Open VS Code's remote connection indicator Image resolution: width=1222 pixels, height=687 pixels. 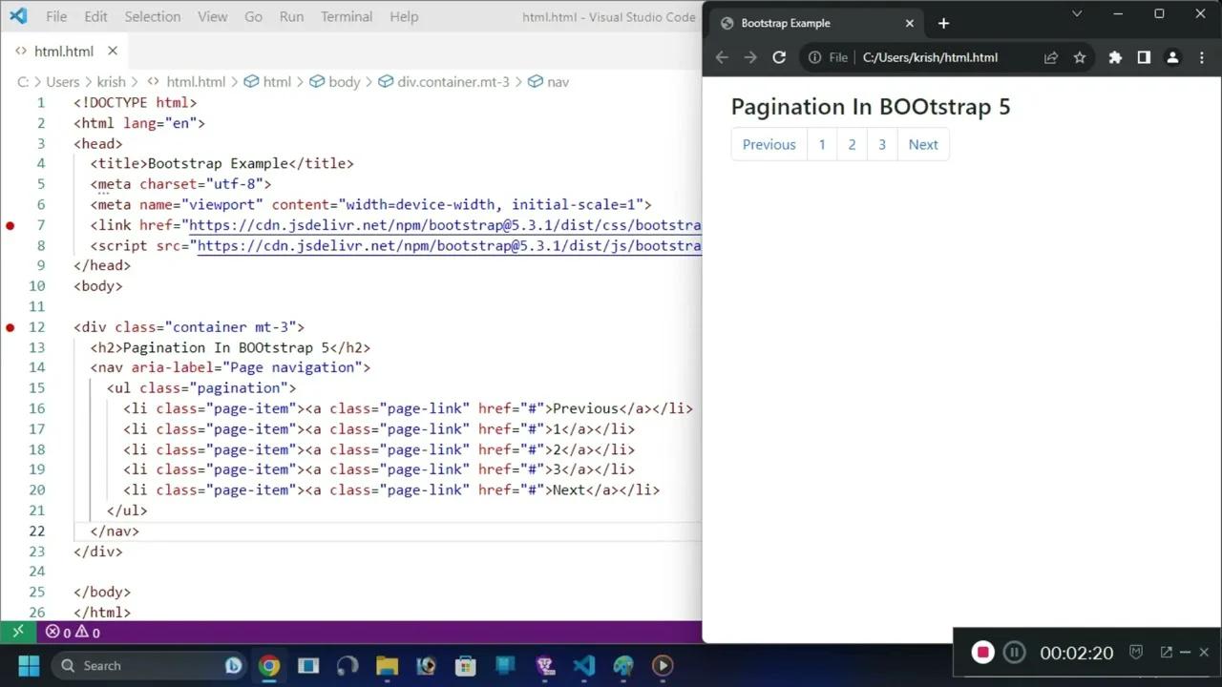pos(17,632)
